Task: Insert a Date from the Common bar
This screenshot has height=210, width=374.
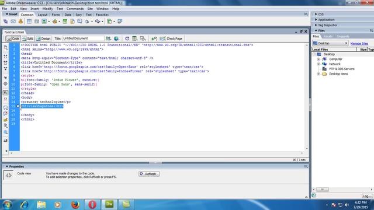Action: click(x=65, y=22)
